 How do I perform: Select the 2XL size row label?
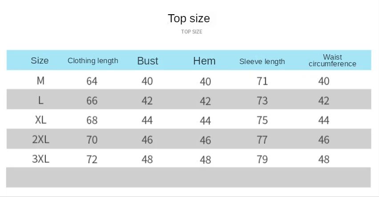(x=40, y=140)
